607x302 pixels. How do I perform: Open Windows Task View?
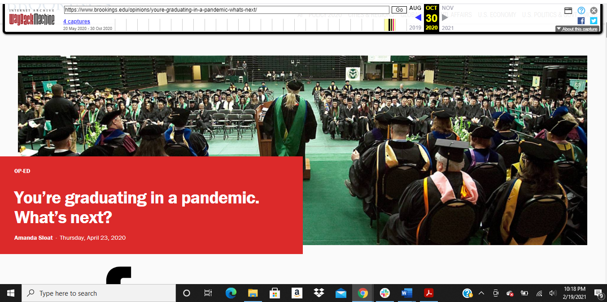(x=208, y=293)
